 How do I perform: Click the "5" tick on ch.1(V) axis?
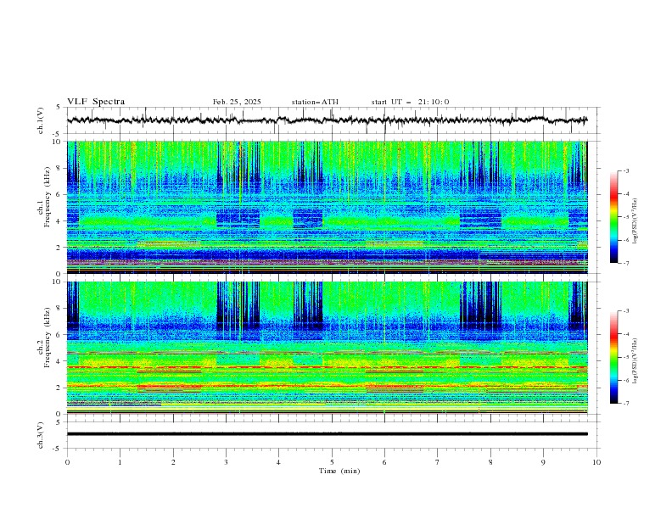59,108
